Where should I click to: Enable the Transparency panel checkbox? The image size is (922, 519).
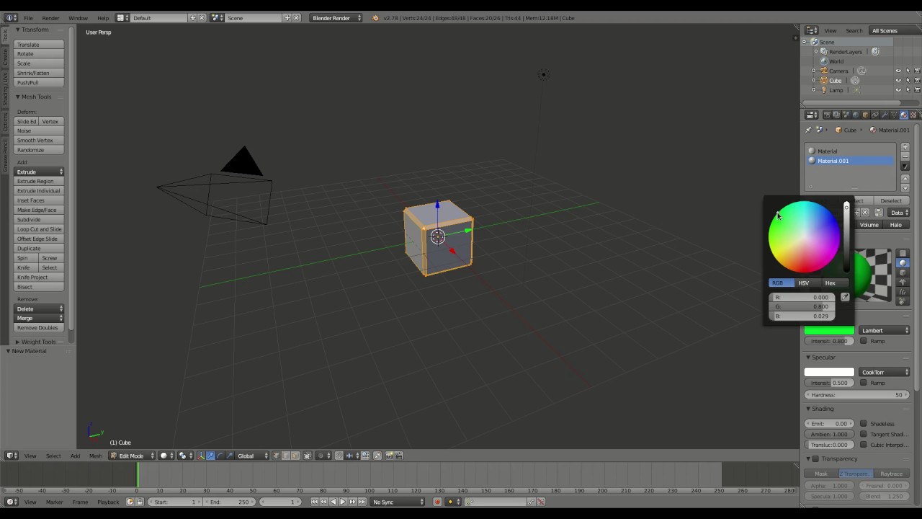[x=815, y=458]
